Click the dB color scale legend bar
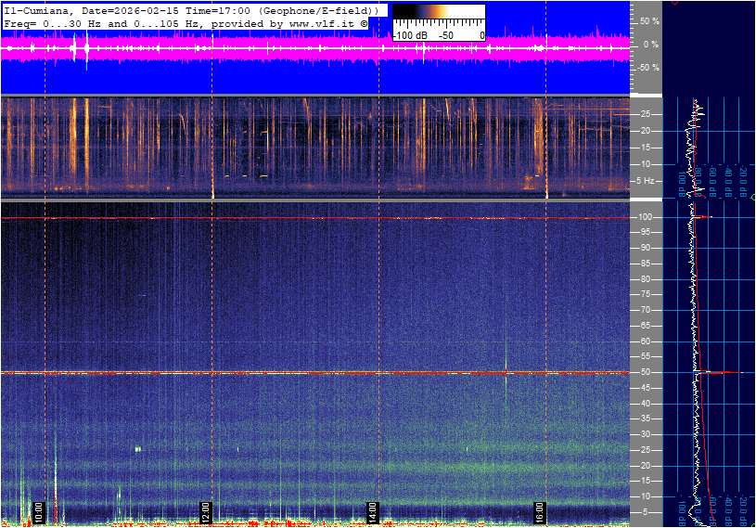Screen dimensions: 756x528 click(x=438, y=16)
